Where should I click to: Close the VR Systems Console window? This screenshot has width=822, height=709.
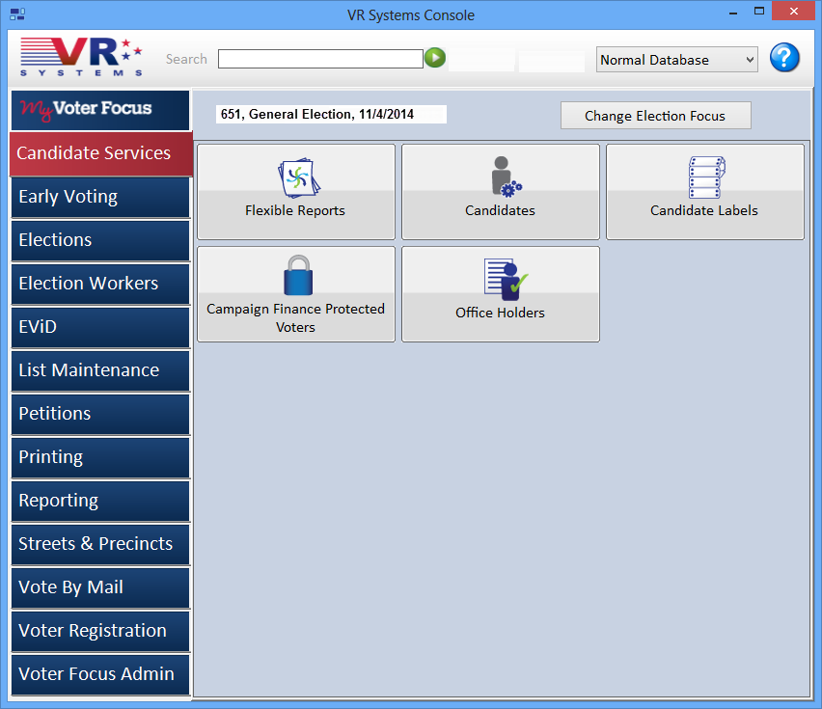click(x=794, y=11)
